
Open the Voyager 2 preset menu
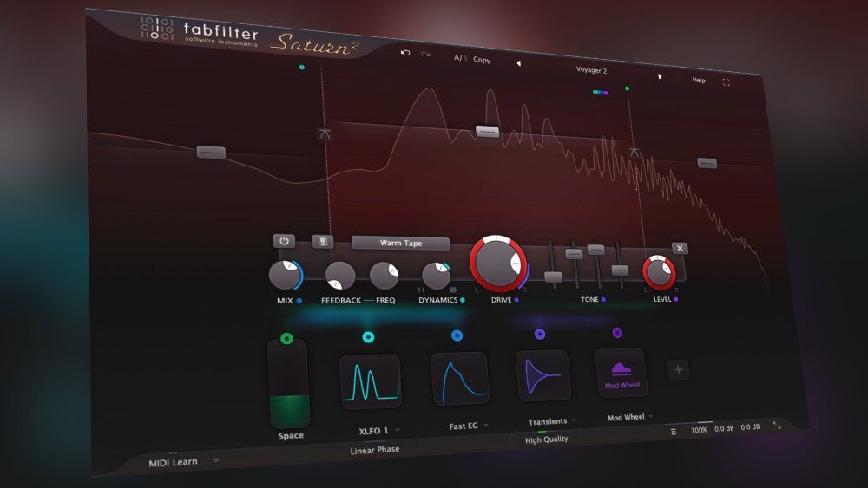[591, 70]
